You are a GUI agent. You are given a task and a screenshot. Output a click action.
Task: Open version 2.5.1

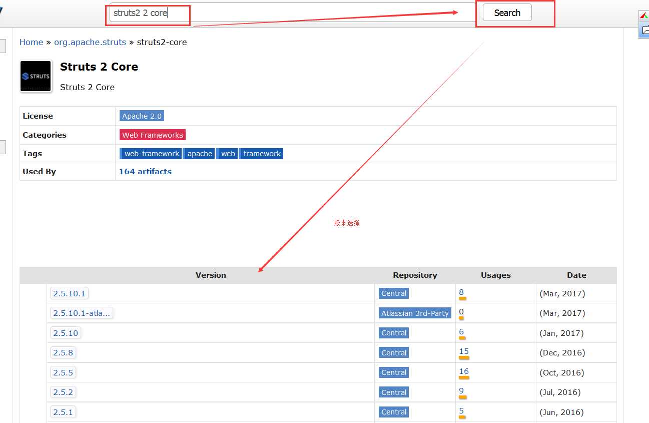coord(63,412)
